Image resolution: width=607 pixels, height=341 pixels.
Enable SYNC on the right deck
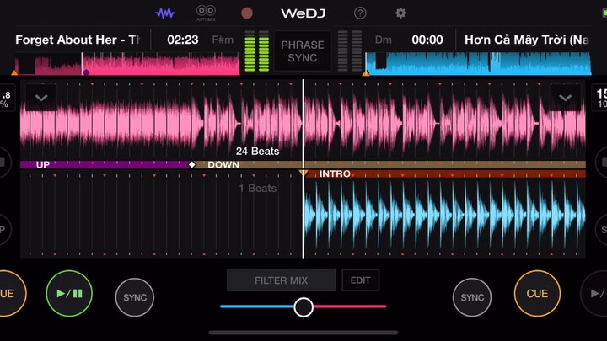(472, 297)
